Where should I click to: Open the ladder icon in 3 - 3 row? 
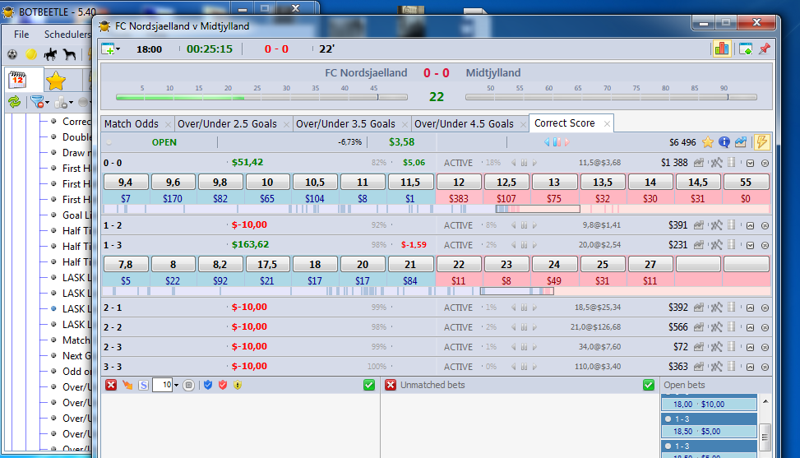[732, 366]
